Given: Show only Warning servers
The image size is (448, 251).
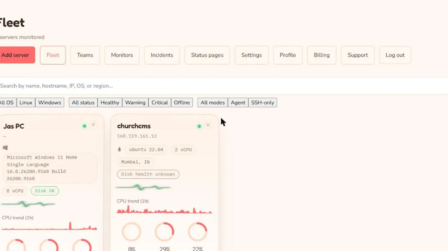Looking at the screenshot, I should click(135, 103).
